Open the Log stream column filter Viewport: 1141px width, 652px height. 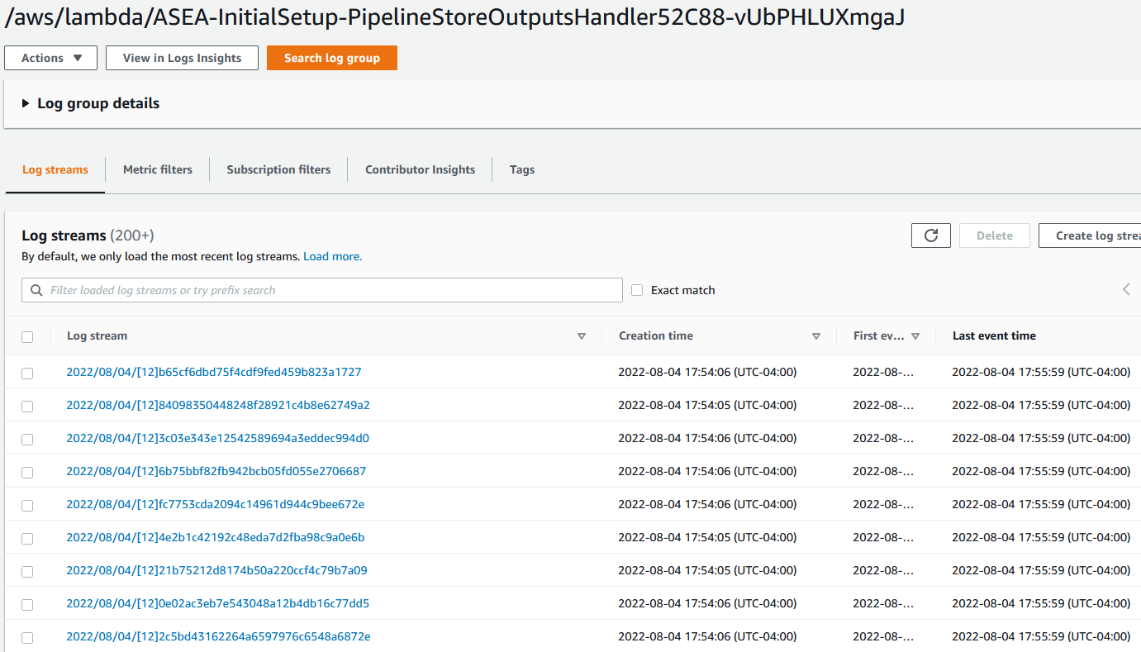click(x=581, y=336)
